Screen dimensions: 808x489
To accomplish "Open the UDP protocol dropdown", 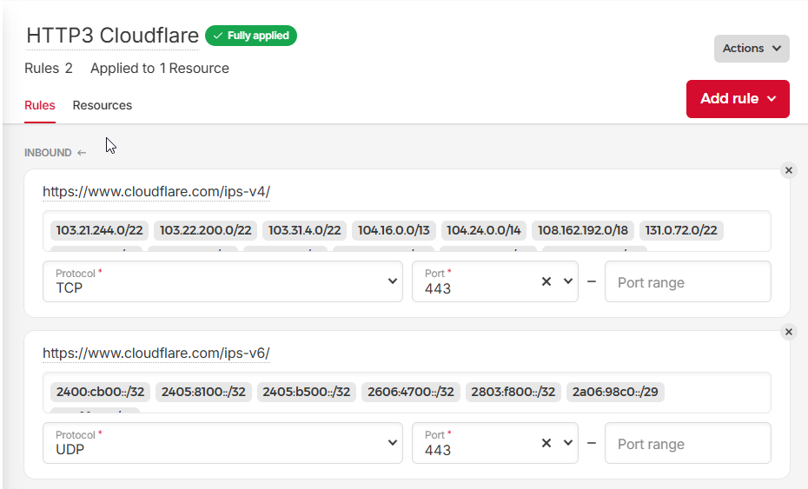I will pyautogui.click(x=222, y=443).
